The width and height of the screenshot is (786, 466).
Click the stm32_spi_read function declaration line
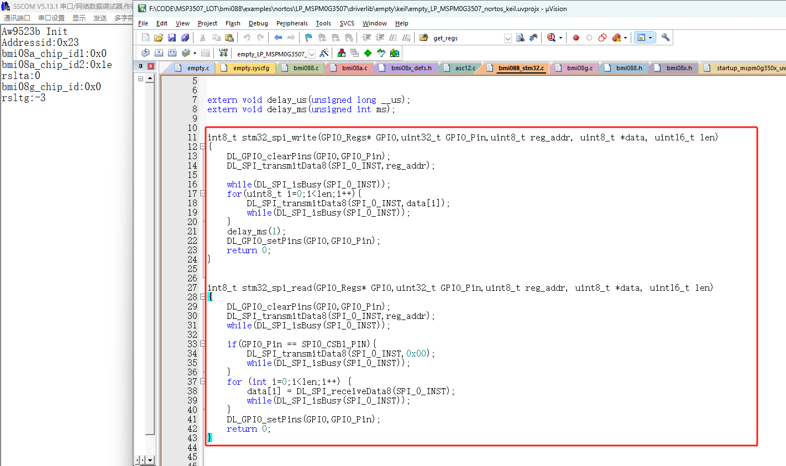point(460,287)
